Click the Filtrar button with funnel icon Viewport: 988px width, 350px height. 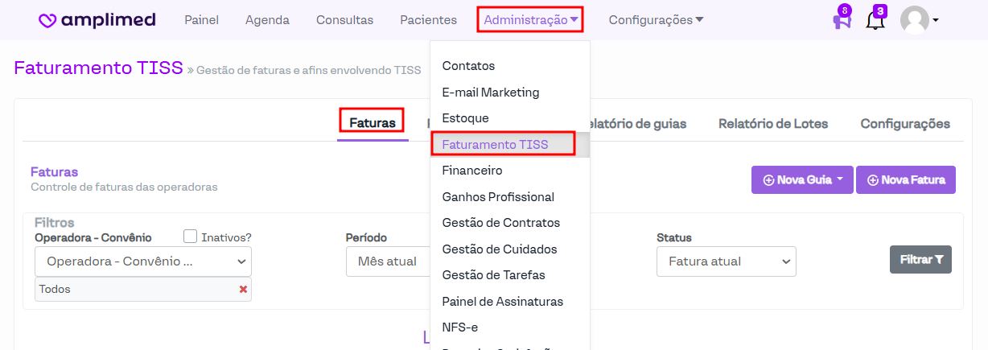coord(920,260)
